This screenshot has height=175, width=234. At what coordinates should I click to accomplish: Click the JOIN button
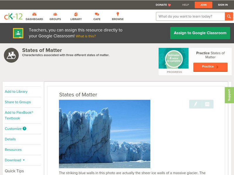203,5
